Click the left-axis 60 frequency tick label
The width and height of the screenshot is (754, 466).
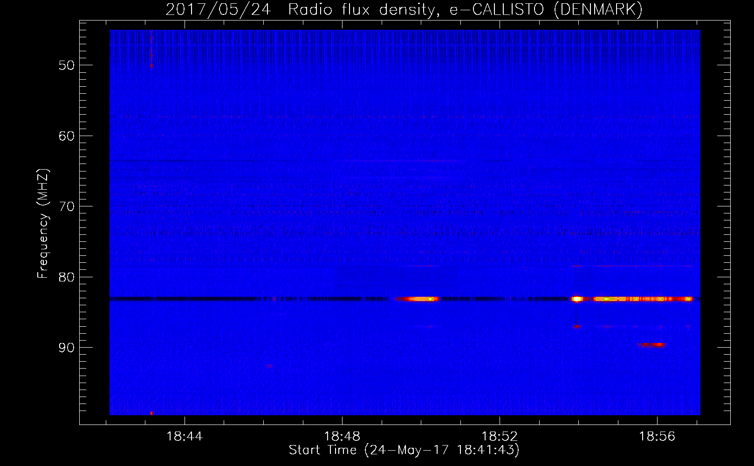(67, 136)
